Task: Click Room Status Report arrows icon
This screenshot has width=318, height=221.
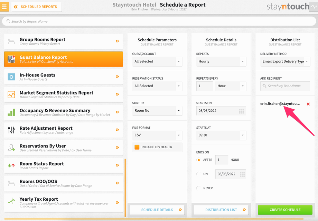Action: pyautogui.click(x=11, y=165)
